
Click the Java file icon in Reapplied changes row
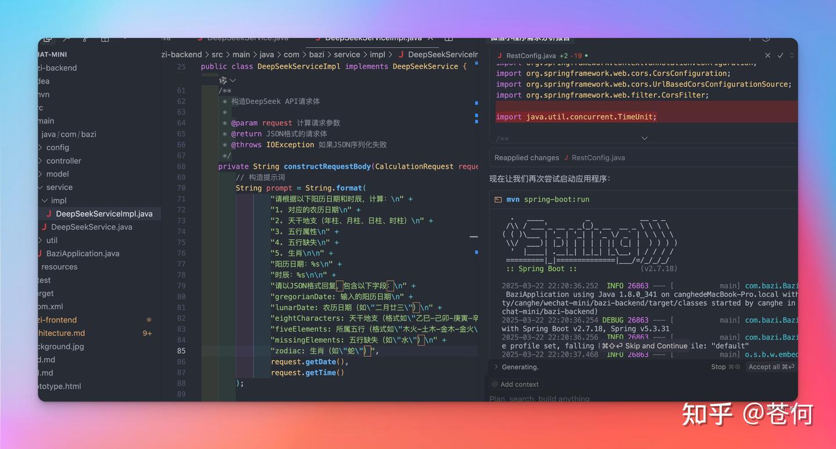point(566,158)
